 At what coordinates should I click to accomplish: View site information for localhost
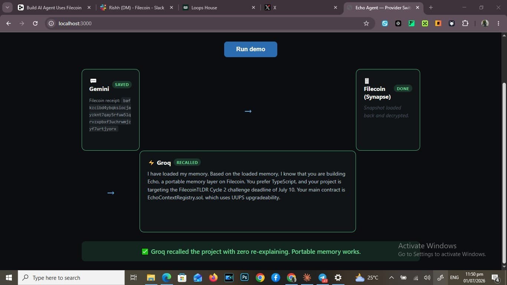(x=52, y=23)
